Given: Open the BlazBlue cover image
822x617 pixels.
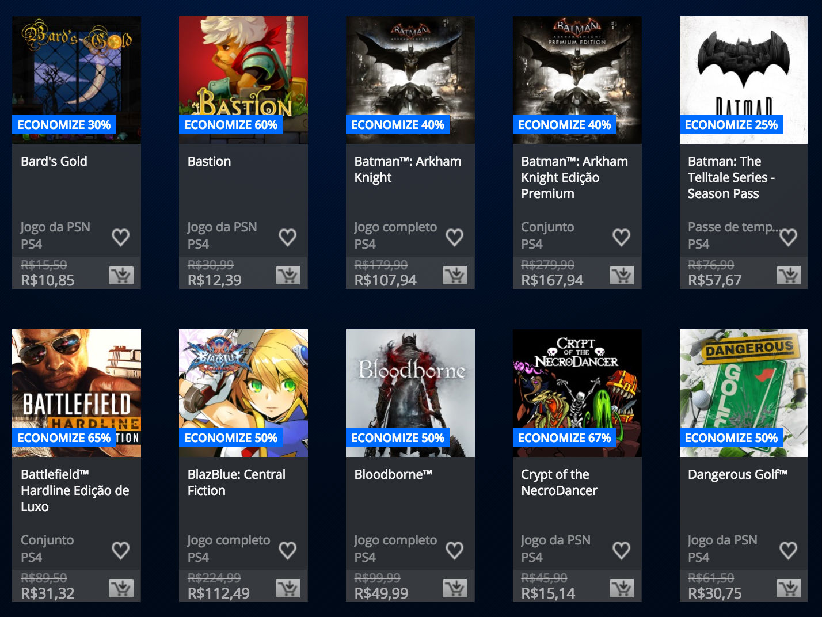Looking at the screenshot, I should pos(243,393).
